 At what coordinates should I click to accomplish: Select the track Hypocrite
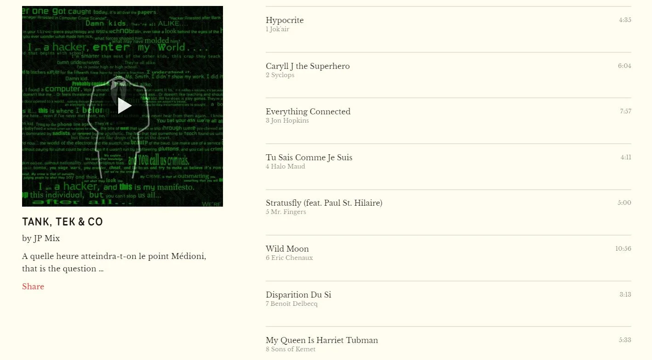click(285, 20)
